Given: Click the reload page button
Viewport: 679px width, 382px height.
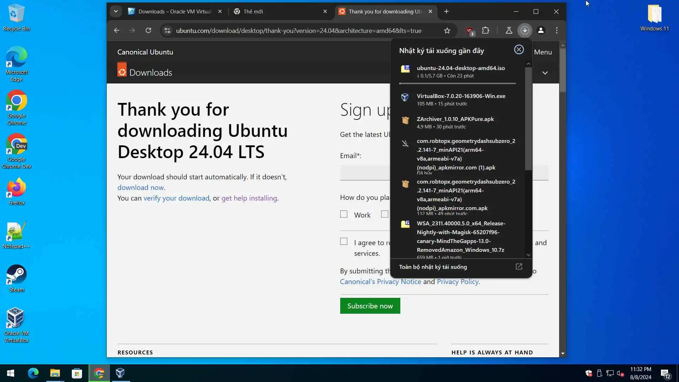Looking at the screenshot, I should 148,30.
